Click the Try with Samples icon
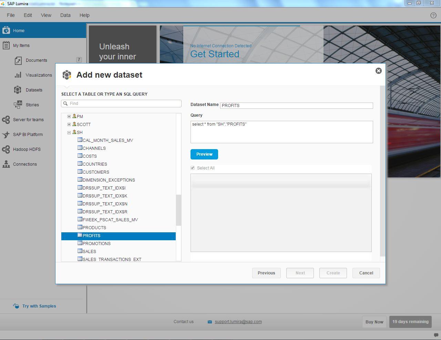This screenshot has width=441, height=340. 16,306
